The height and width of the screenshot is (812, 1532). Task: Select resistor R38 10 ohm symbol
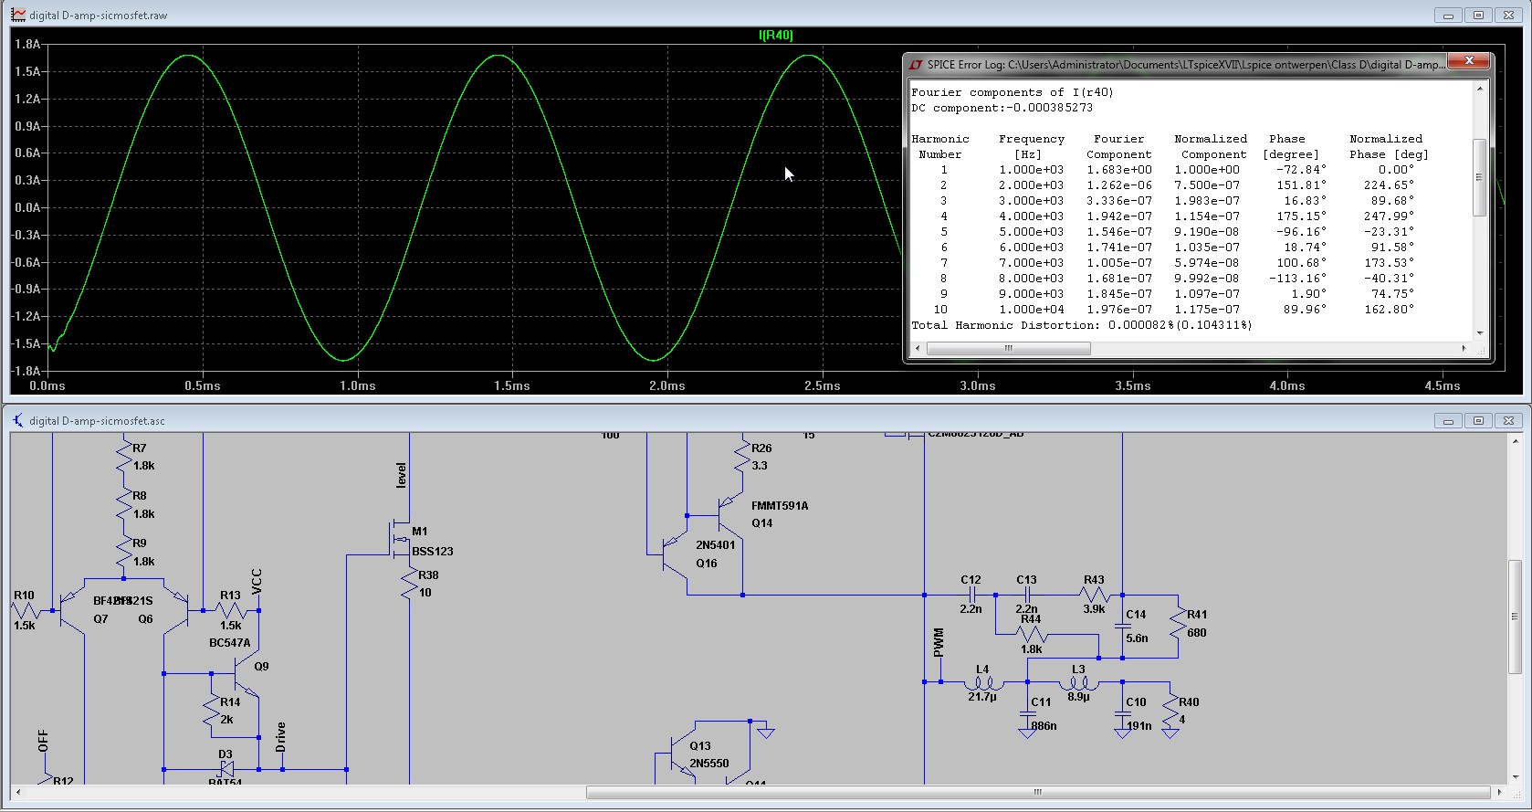click(x=410, y=583)
